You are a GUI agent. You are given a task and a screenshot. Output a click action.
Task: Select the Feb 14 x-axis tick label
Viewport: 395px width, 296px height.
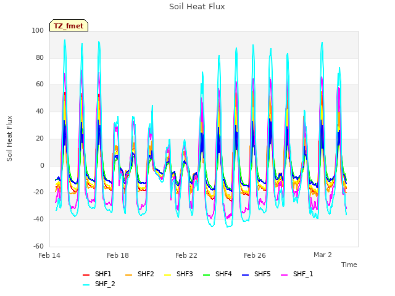pyautogui.click(x=49, y=255)
